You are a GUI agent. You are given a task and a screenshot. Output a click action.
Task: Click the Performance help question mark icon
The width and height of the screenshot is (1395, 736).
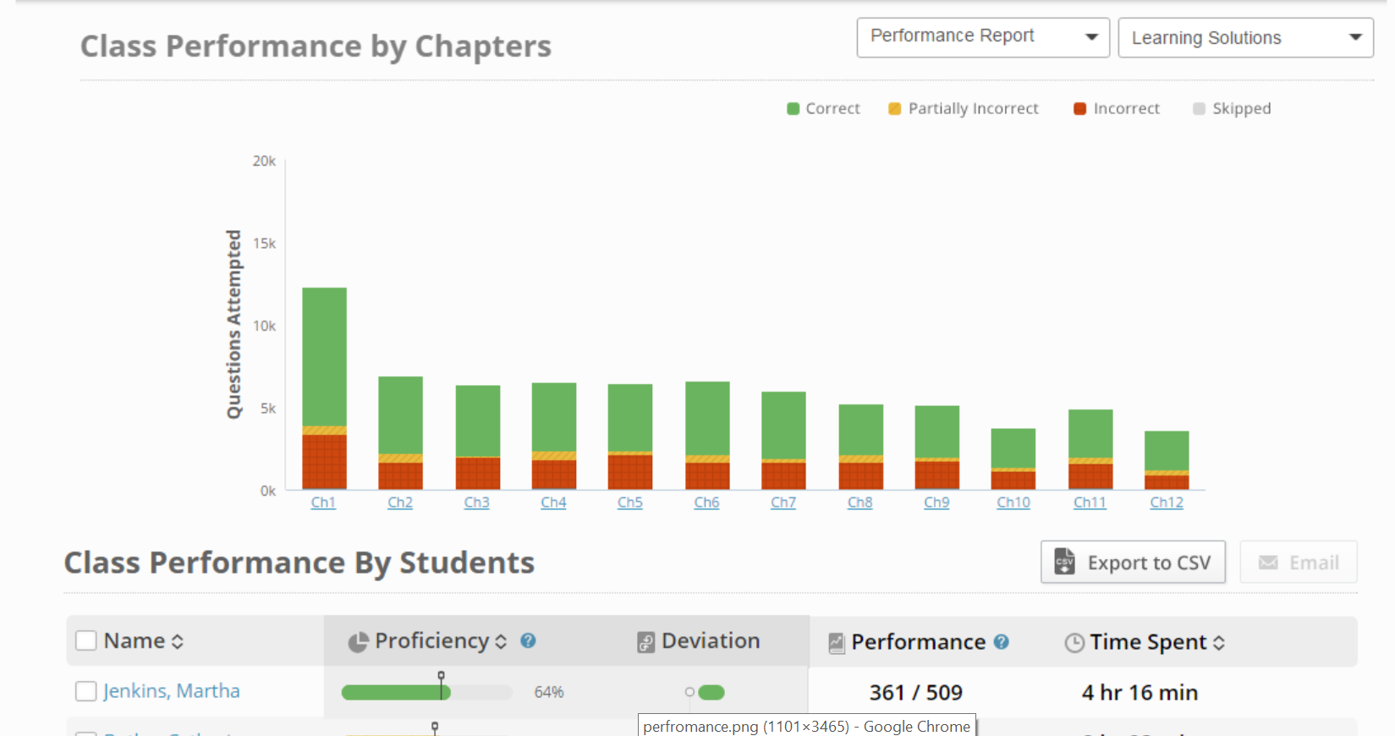pyautogui.click(x=1002, y=641)
